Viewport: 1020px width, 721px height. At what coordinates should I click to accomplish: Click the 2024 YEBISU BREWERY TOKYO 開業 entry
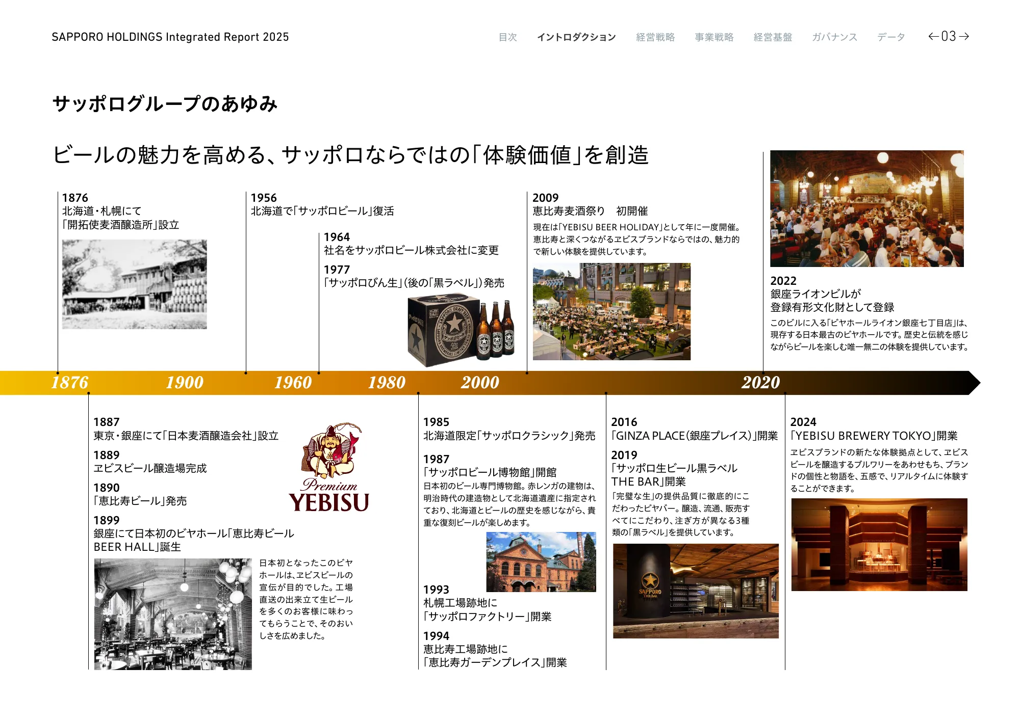click(x=874, y=429)
